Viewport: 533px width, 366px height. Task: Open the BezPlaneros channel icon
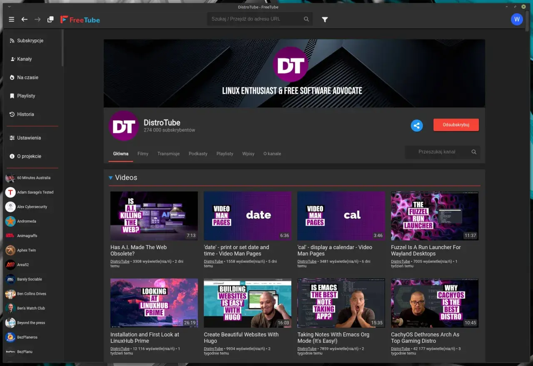click(x=10, y=337)
